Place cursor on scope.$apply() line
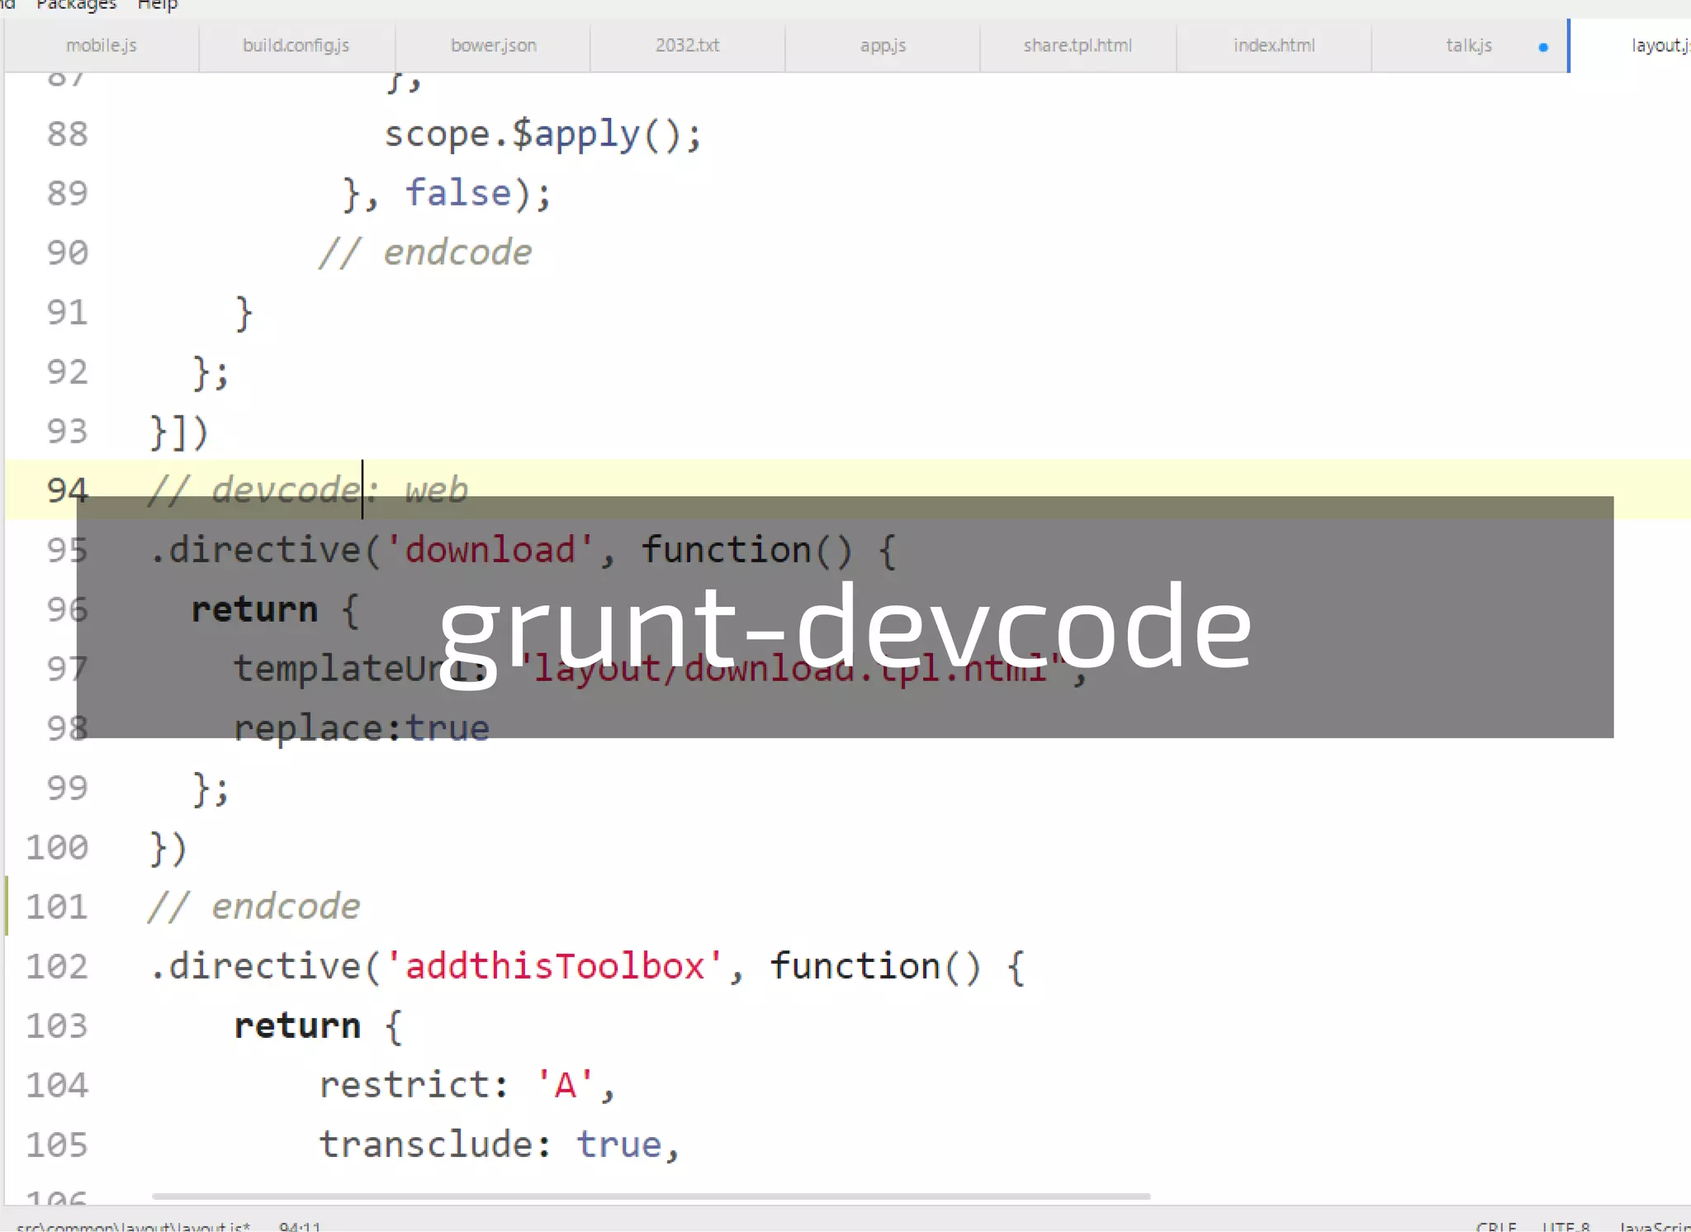Viewport: 1691px width, 1232px height. pyautogui.click(x=542, y=134)
